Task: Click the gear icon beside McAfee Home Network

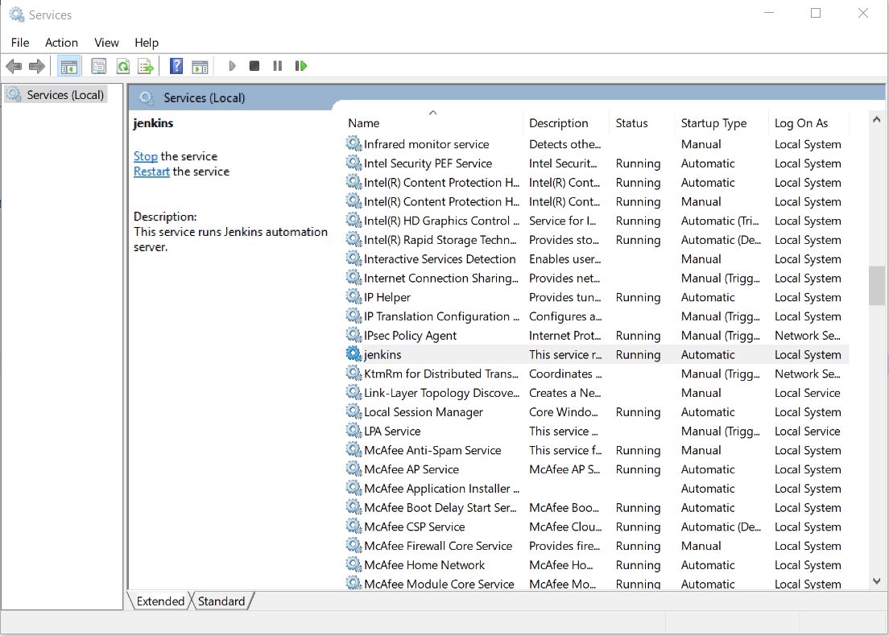Action: [354, 564]
